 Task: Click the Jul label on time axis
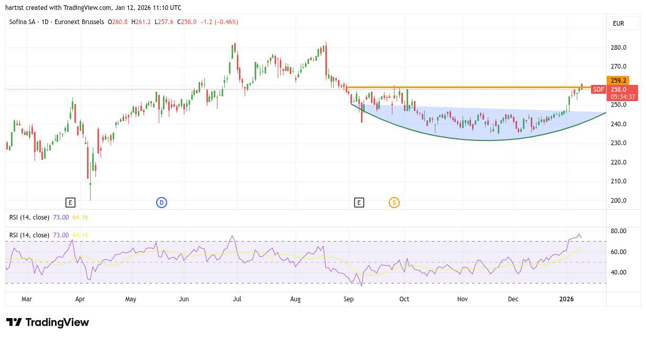(x=237, y=299)
